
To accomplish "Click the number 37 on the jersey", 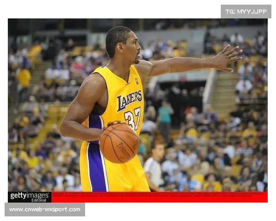I will click(132, 119).
